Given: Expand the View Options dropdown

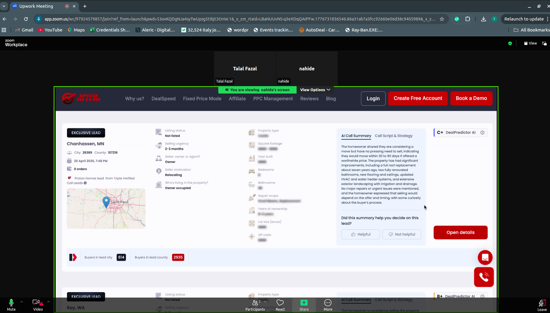Looking at the screenshot, I should click(x=315, y=90).
